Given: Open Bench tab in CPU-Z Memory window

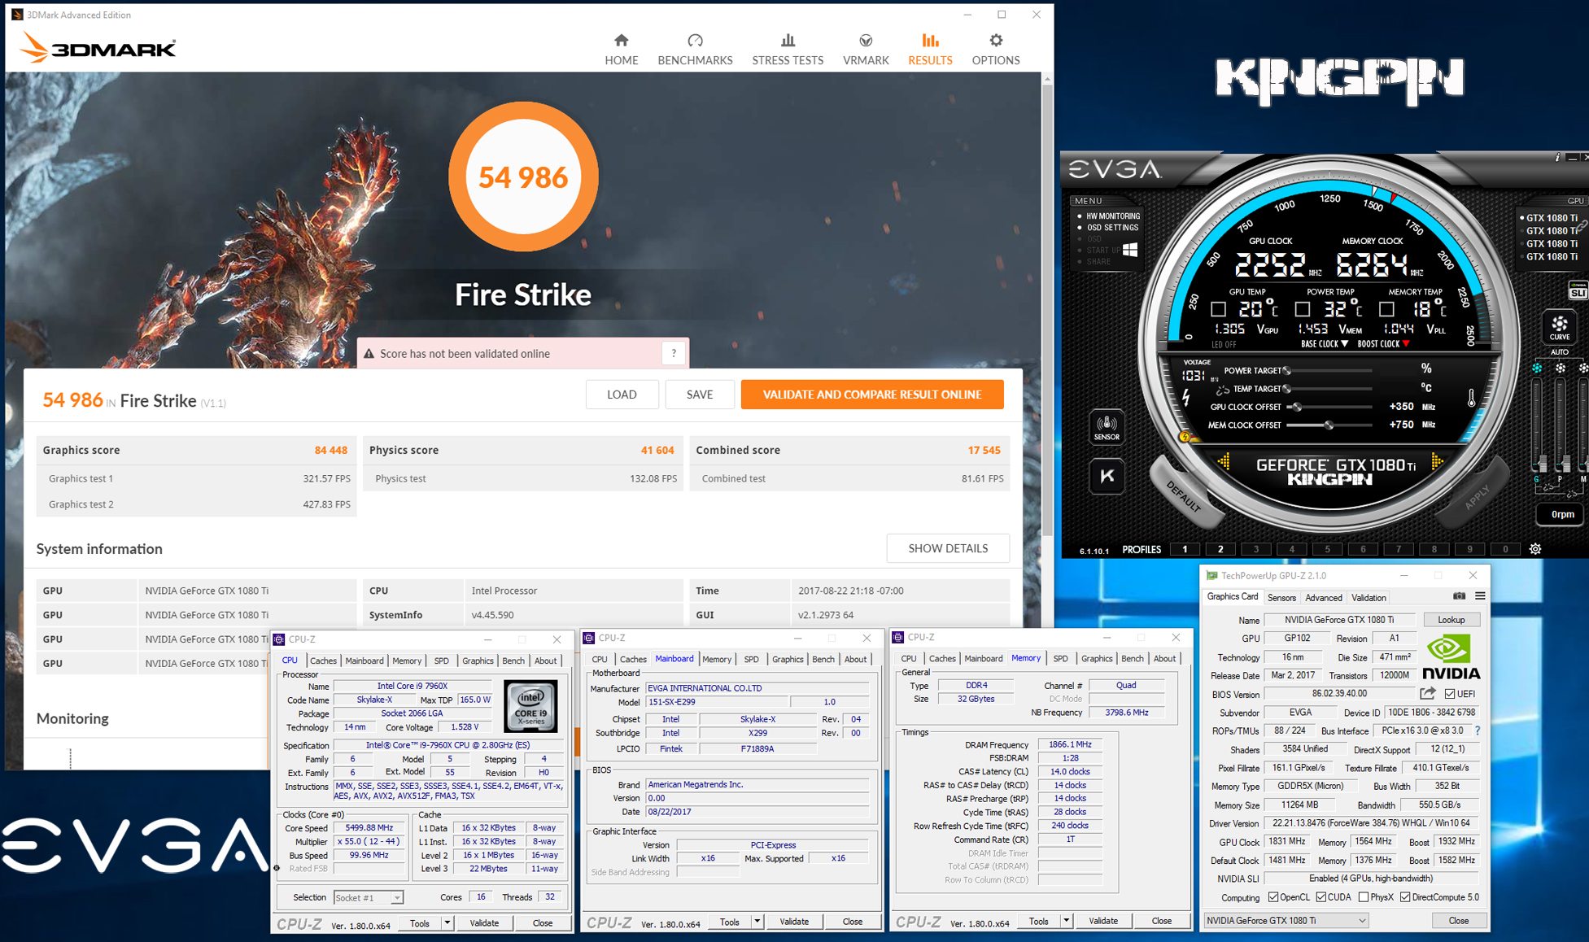Looking at the screenshot, I should pyautogui.click(x=1132, y=658).
